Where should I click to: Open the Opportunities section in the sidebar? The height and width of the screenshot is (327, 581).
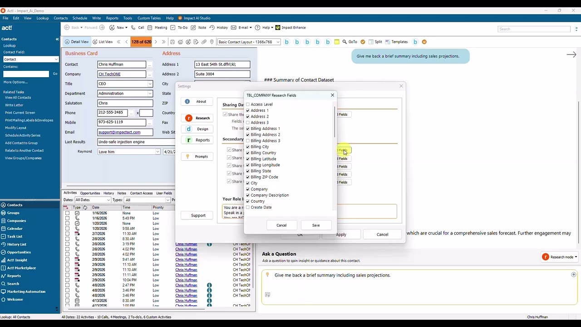[19, 252]
